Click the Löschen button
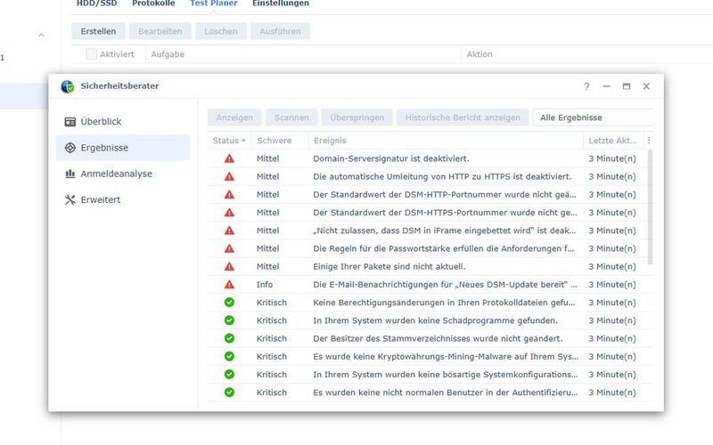This screenshot has height=445, width=713. pos(221,31)
